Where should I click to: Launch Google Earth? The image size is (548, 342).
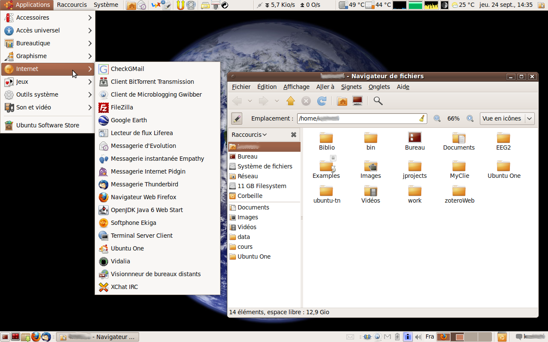coord(157,120)
